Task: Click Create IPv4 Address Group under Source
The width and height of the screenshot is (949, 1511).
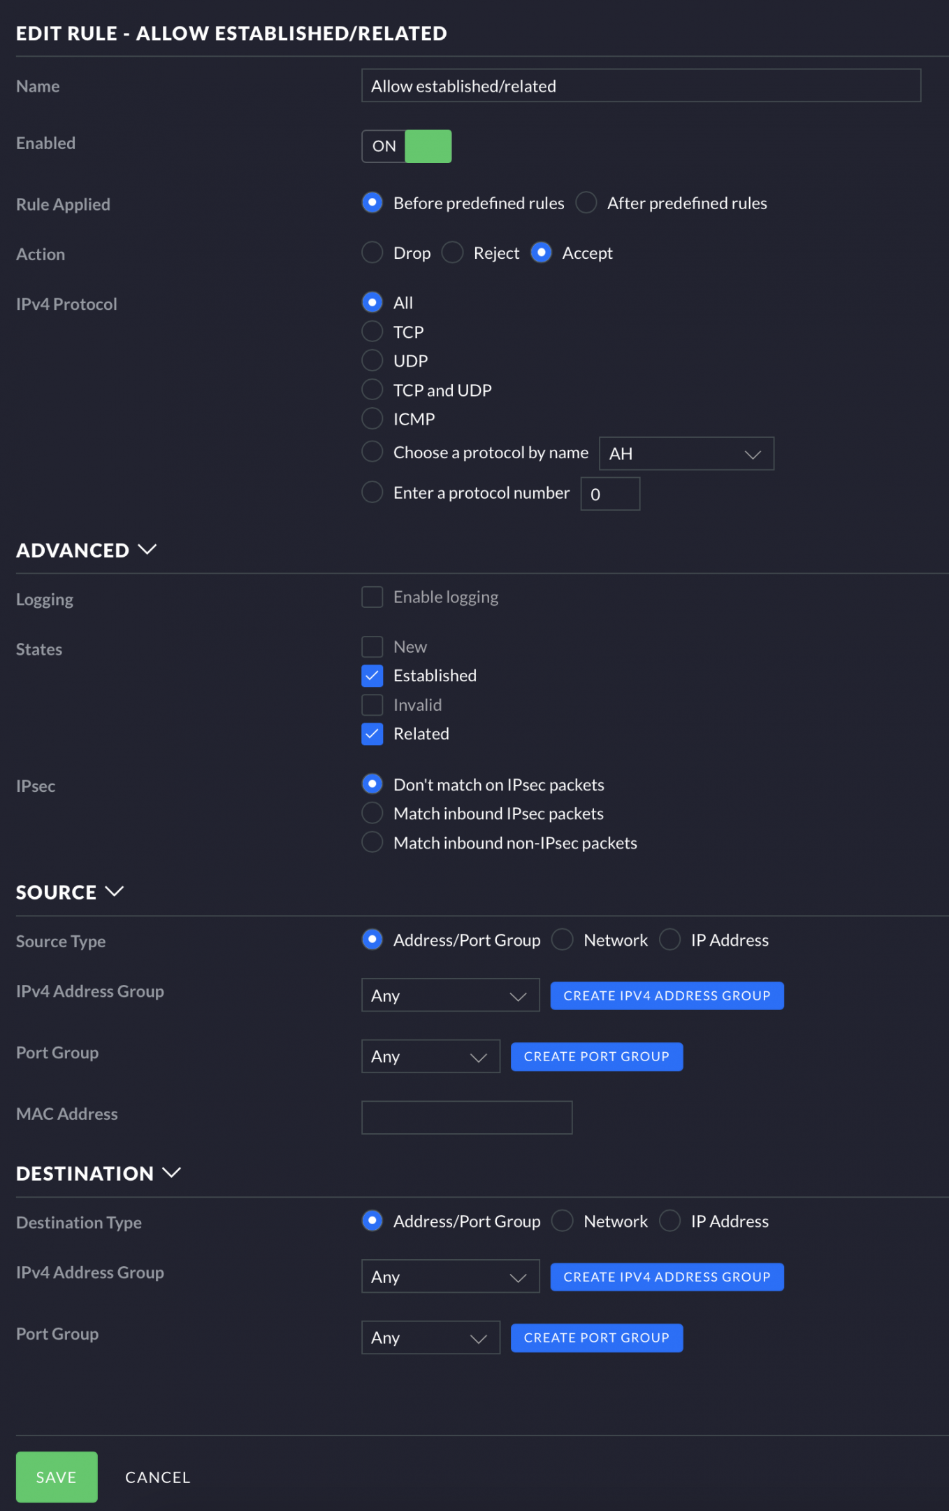Action: [667, 995]
